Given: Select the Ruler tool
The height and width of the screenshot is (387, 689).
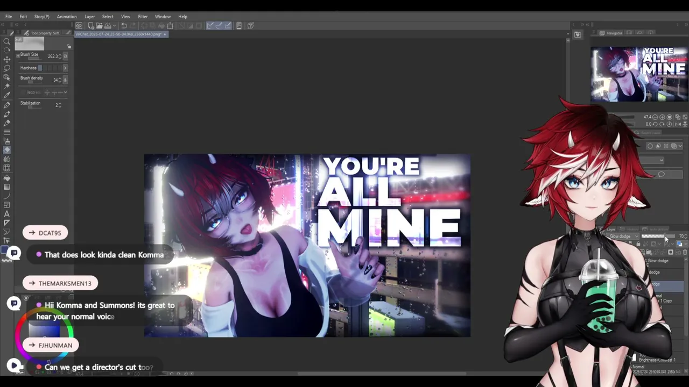Looking at the screenshot, I should [7, 223].
